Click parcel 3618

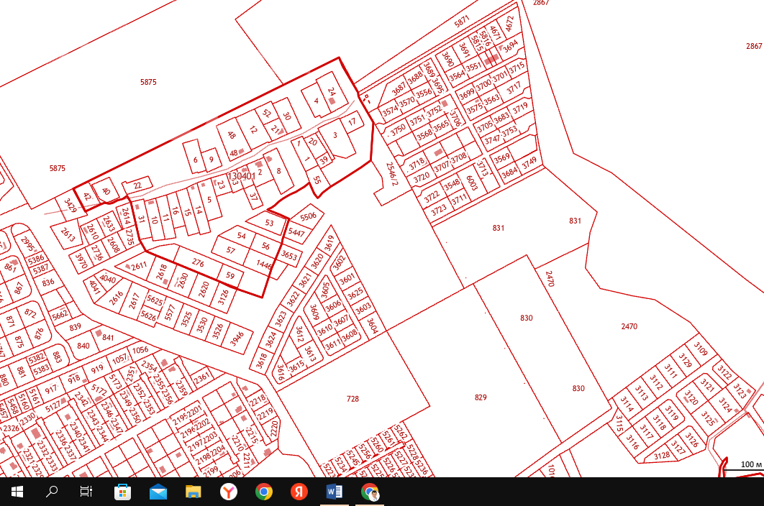click(262, 361)
